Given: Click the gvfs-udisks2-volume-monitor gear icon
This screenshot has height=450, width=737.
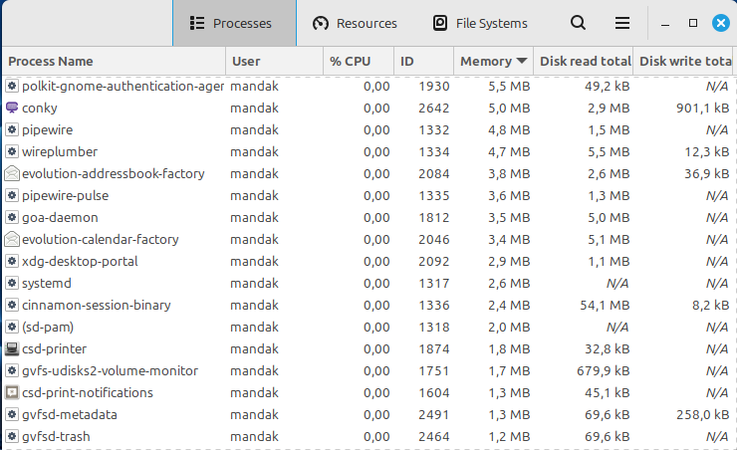Looking at the screenshot, I should tap(12, 370).
